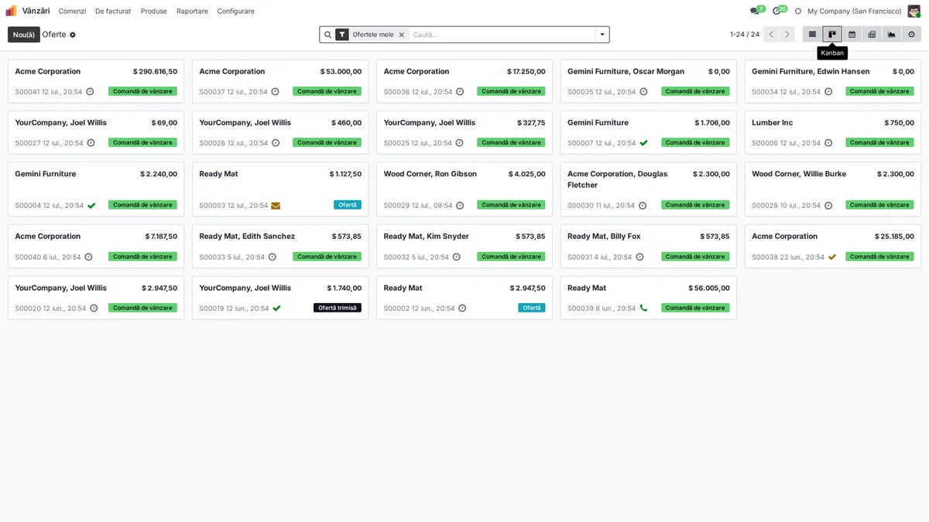929x522 pixels.
Task: Click the Ofertă trimisă badge on S00019
Action: [x=338, y=308]
